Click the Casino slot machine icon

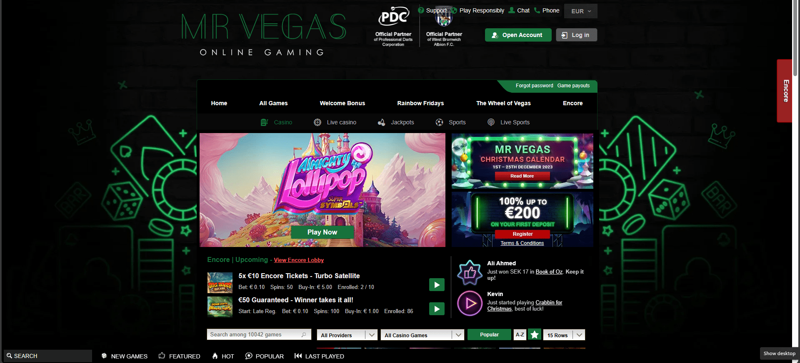click(264, 122)
